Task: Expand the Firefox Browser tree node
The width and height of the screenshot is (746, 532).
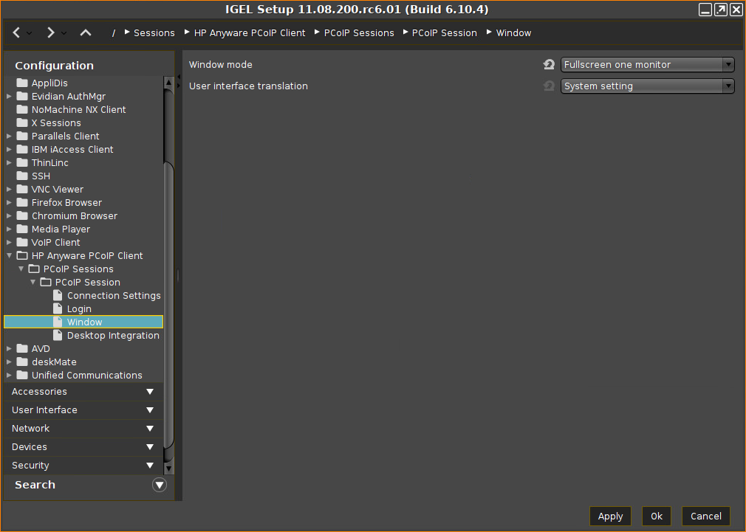Action: [x=9, y=203]
